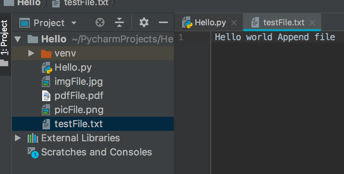Open the Project view dropdown arrow
The image size is (344, 174).
point(74,23)
